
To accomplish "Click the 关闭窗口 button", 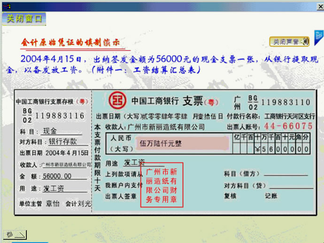I will 24,19.
